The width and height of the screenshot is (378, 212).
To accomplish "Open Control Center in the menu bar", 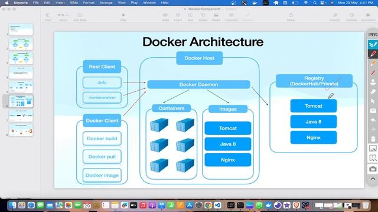I will [323, 2].
